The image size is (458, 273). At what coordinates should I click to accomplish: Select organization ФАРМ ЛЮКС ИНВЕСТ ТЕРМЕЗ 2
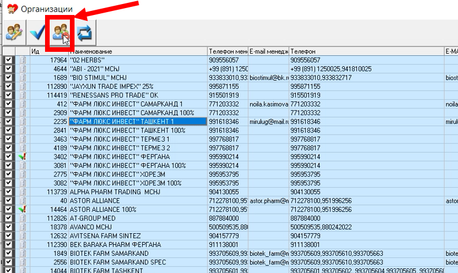click(138, 147)
